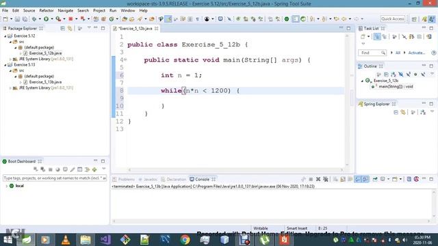Toggle Mark Occurrences highlighted toolbar button
The height and width of the screenshot is (246, 438).
click(x=168, y=19)
